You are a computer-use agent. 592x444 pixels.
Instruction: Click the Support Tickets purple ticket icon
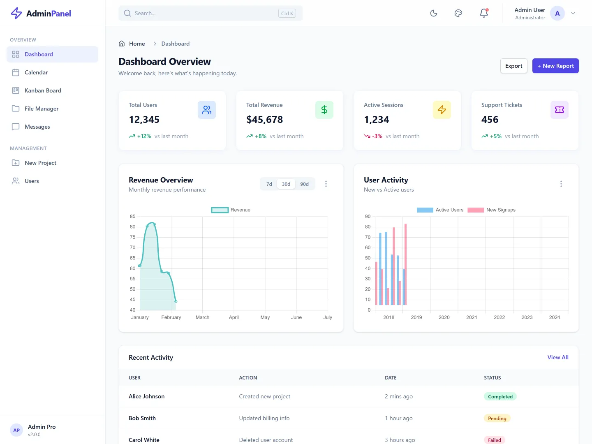pos(559,110)
